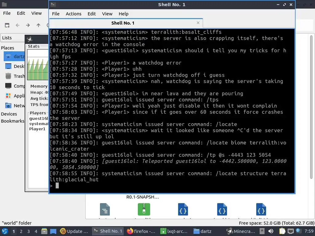Image resolution: width=315 pixels, height=236 pixels.
Task: Click the network connection tray icon
Action: (x=290, y=231)
